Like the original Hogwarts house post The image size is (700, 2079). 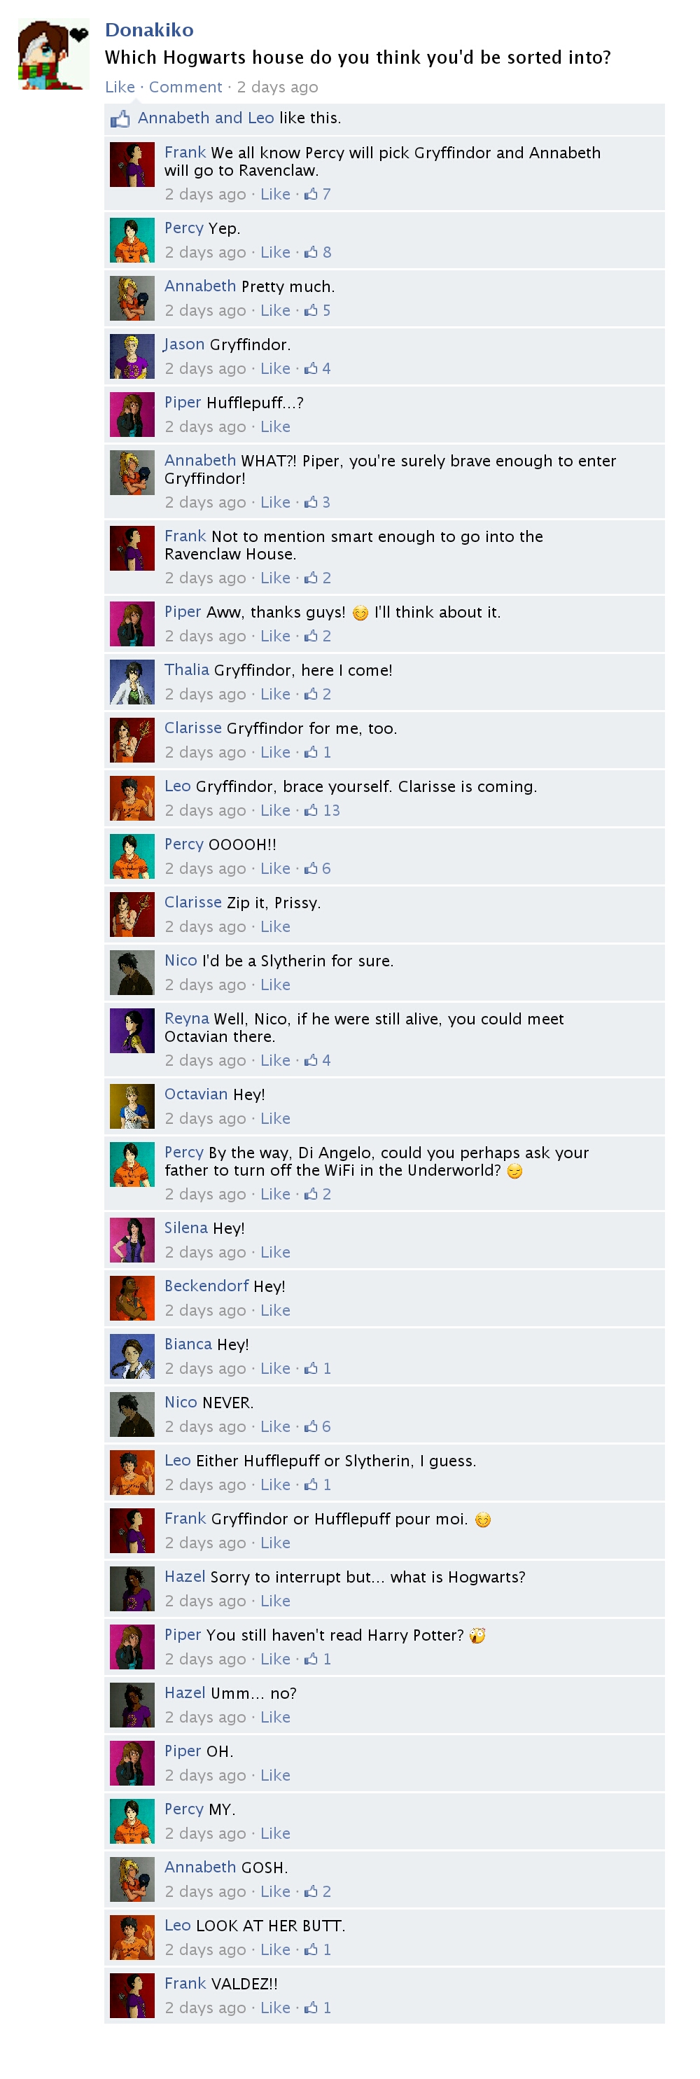[x=120, y=87]
